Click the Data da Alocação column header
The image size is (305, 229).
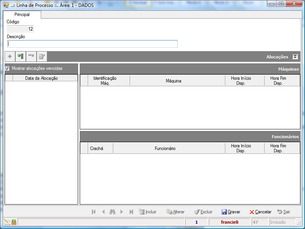tap(45, 78)
